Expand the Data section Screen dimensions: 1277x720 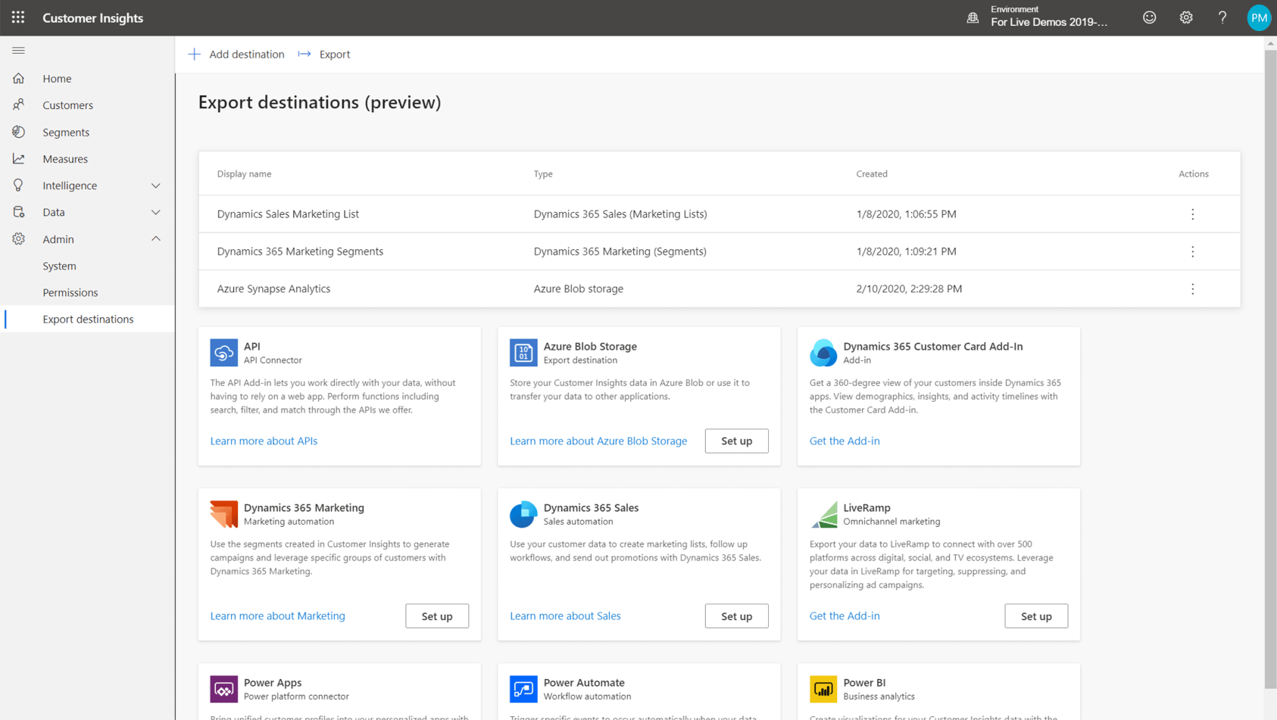[156, 212]
